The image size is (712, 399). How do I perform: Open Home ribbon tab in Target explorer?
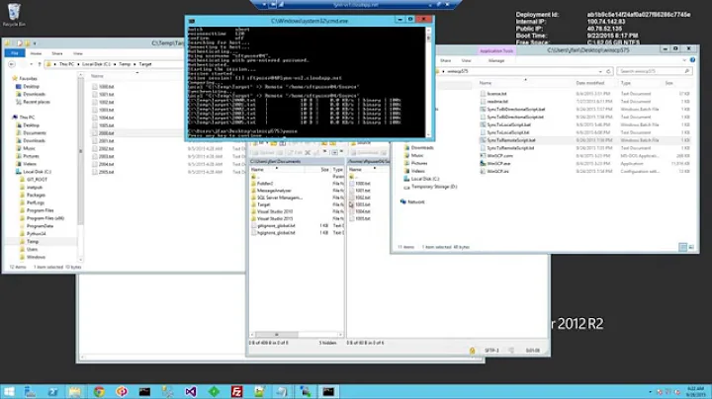[x=36, y=53]
